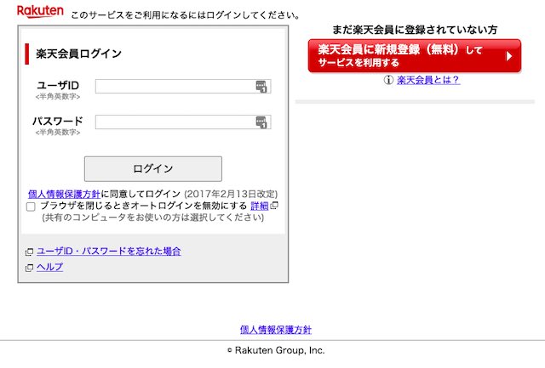Focus the ユーザID input field
545x368 pixels.
click(175, 87)
